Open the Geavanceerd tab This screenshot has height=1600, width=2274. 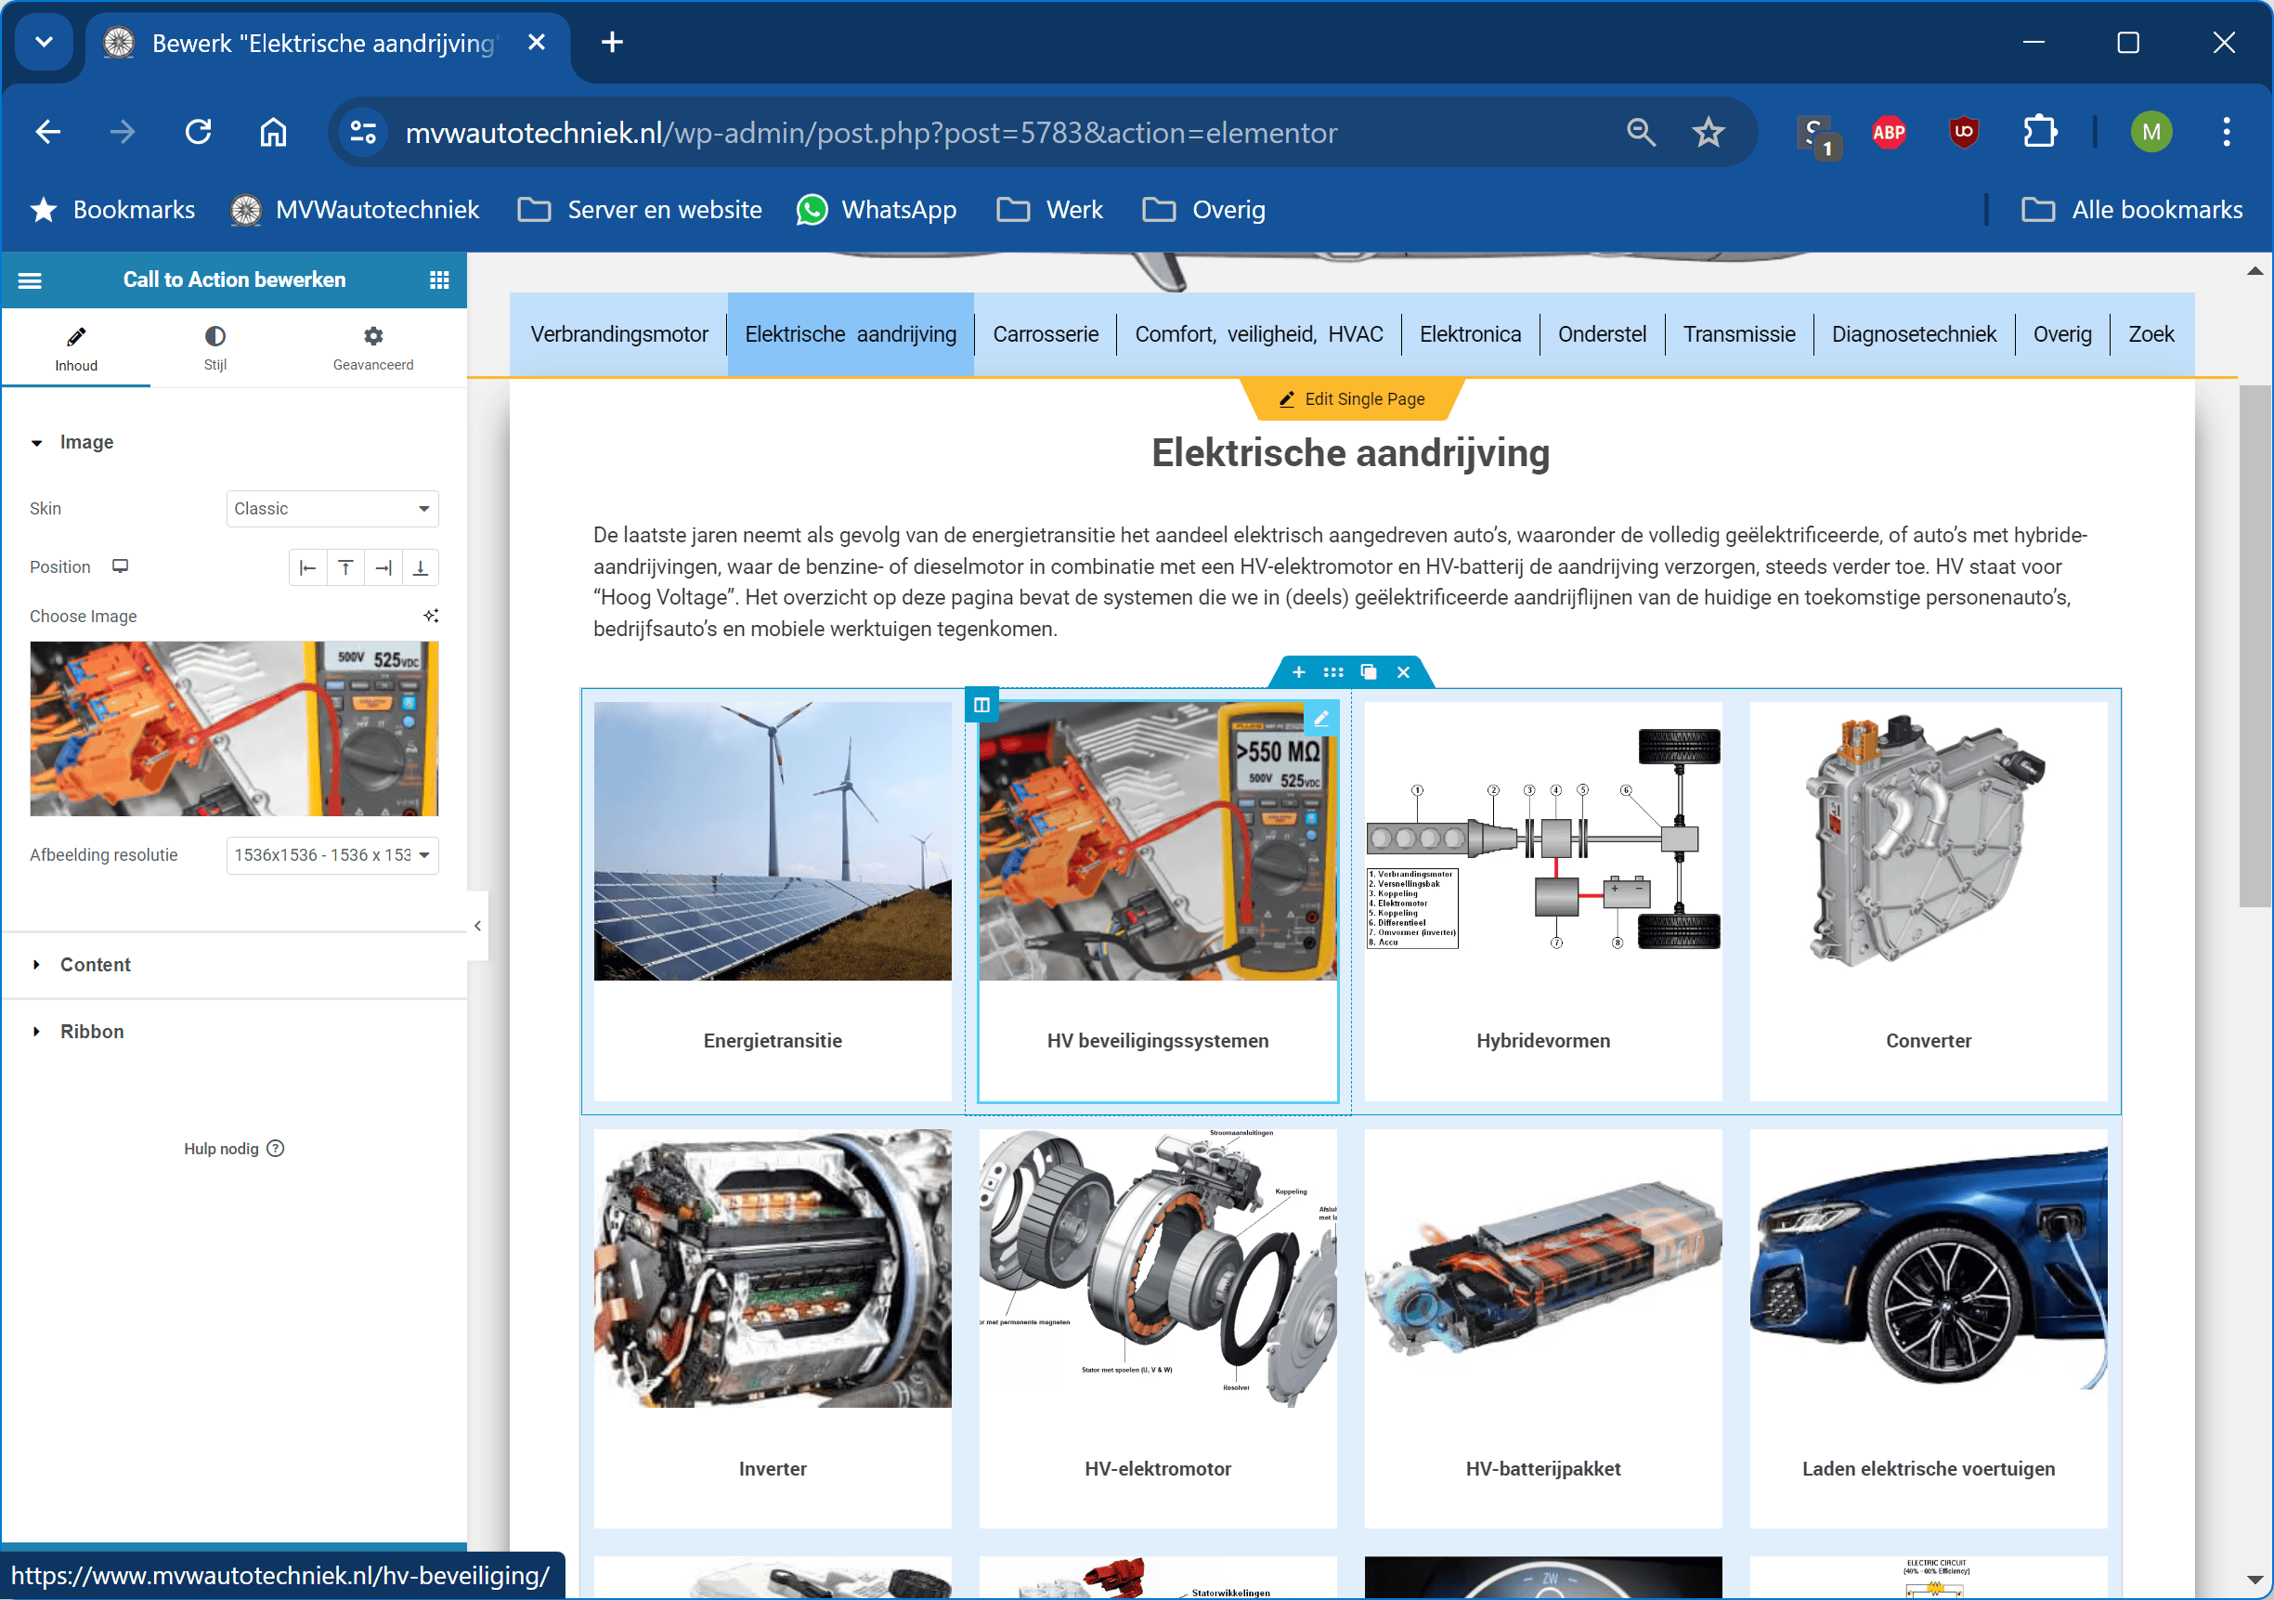pos(372,346)
